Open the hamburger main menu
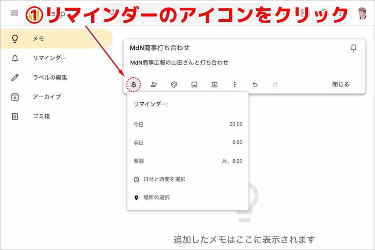Image resolution: width=375 pixels, height=250 pixels. coord(15,13)
